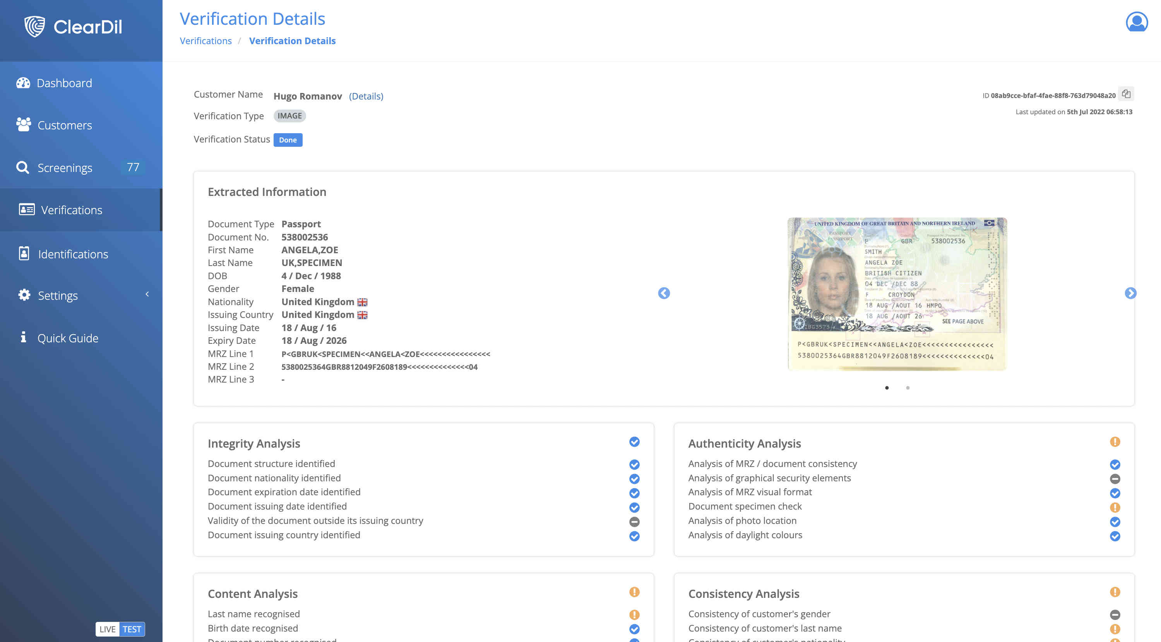Show next document image with right arrow
The image size is (1161, 642).
pyautogui.click(x=1130, y=293)
